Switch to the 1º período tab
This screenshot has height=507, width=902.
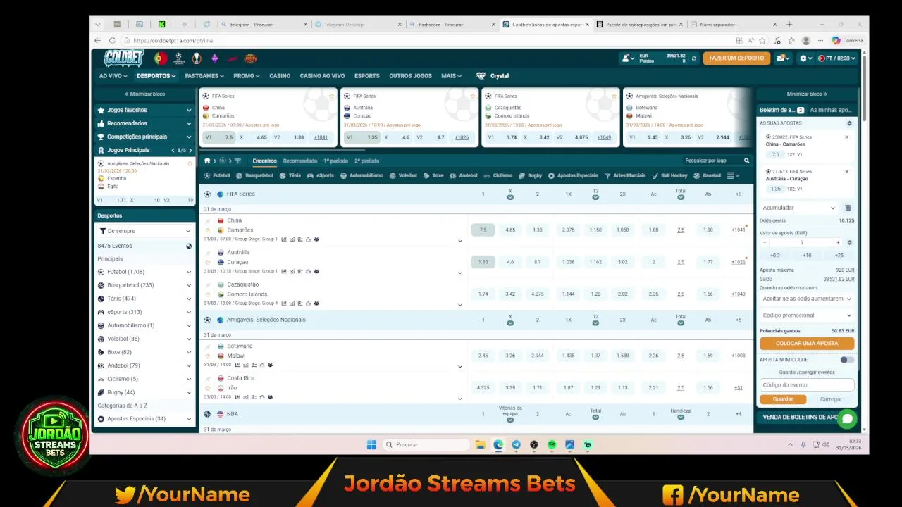[335, 161]
